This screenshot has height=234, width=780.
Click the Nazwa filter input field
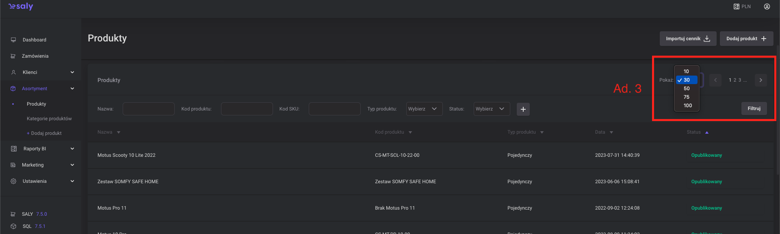point(149,109)
